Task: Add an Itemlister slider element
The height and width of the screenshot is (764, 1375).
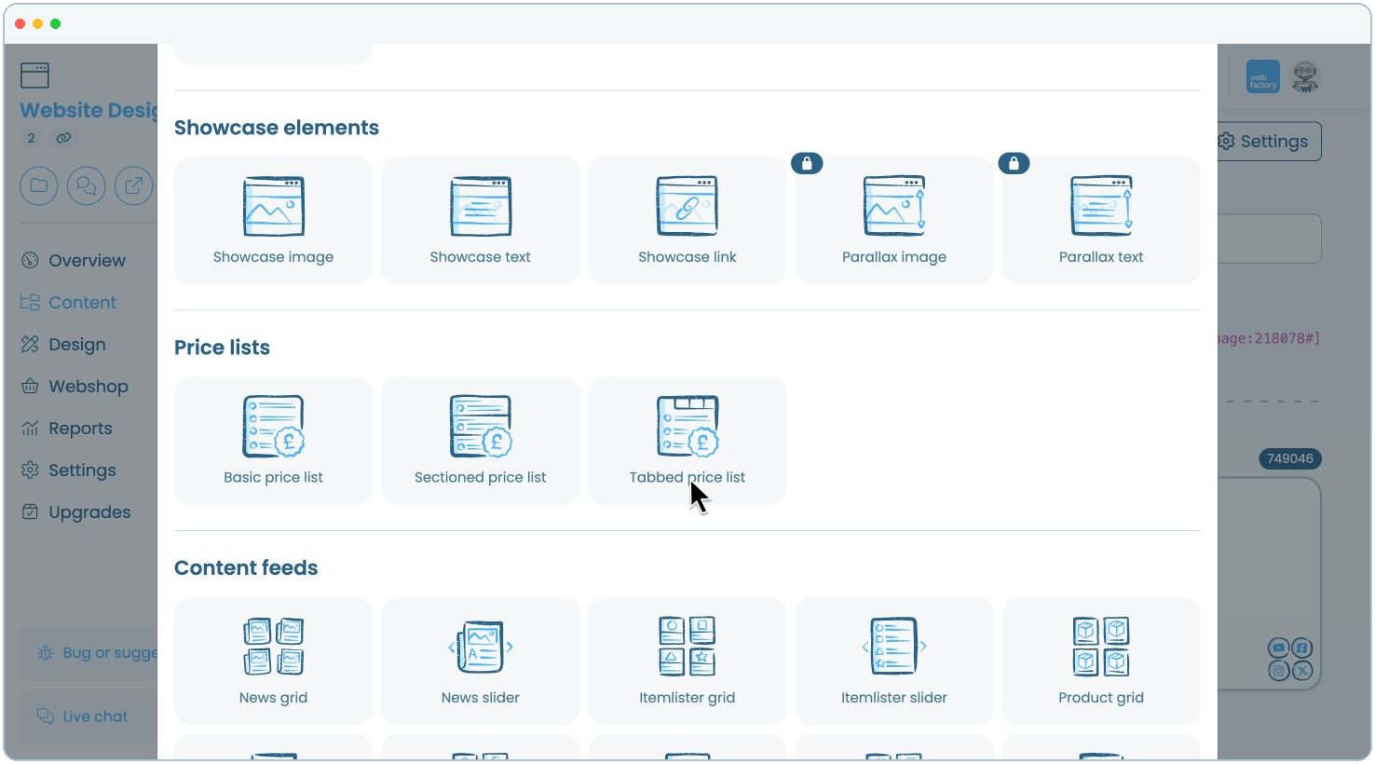Action: 893,661
